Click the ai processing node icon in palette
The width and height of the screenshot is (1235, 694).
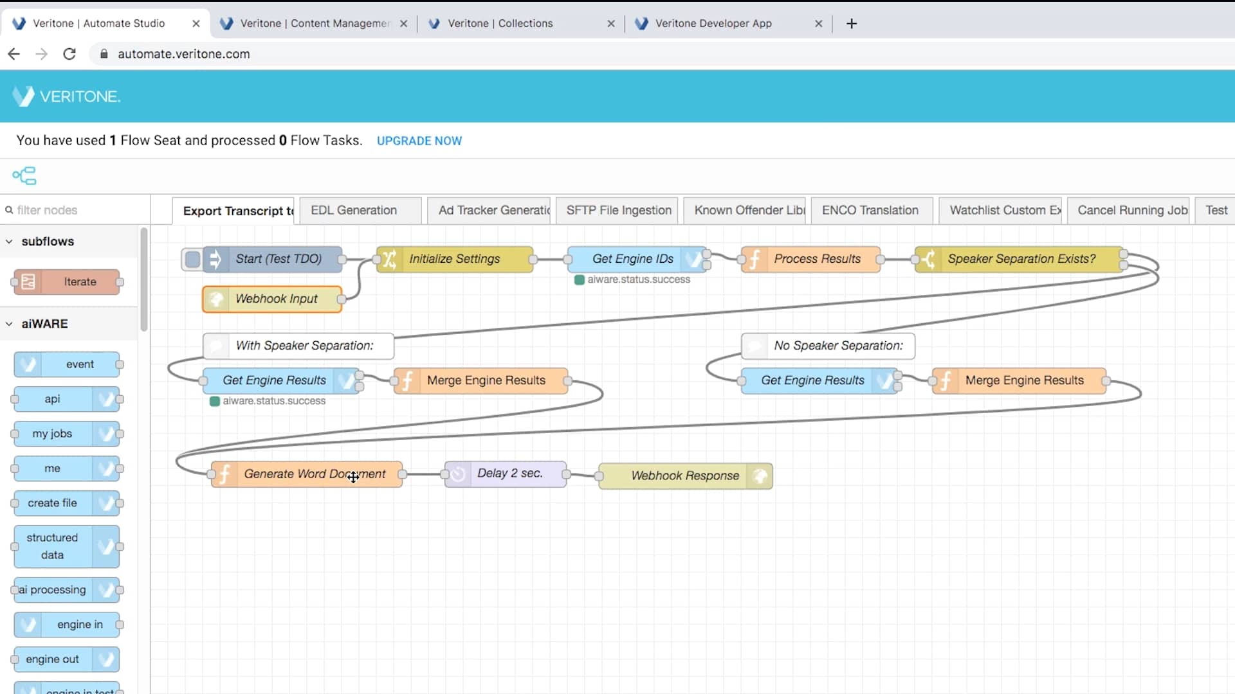click(x=105, y=590)
